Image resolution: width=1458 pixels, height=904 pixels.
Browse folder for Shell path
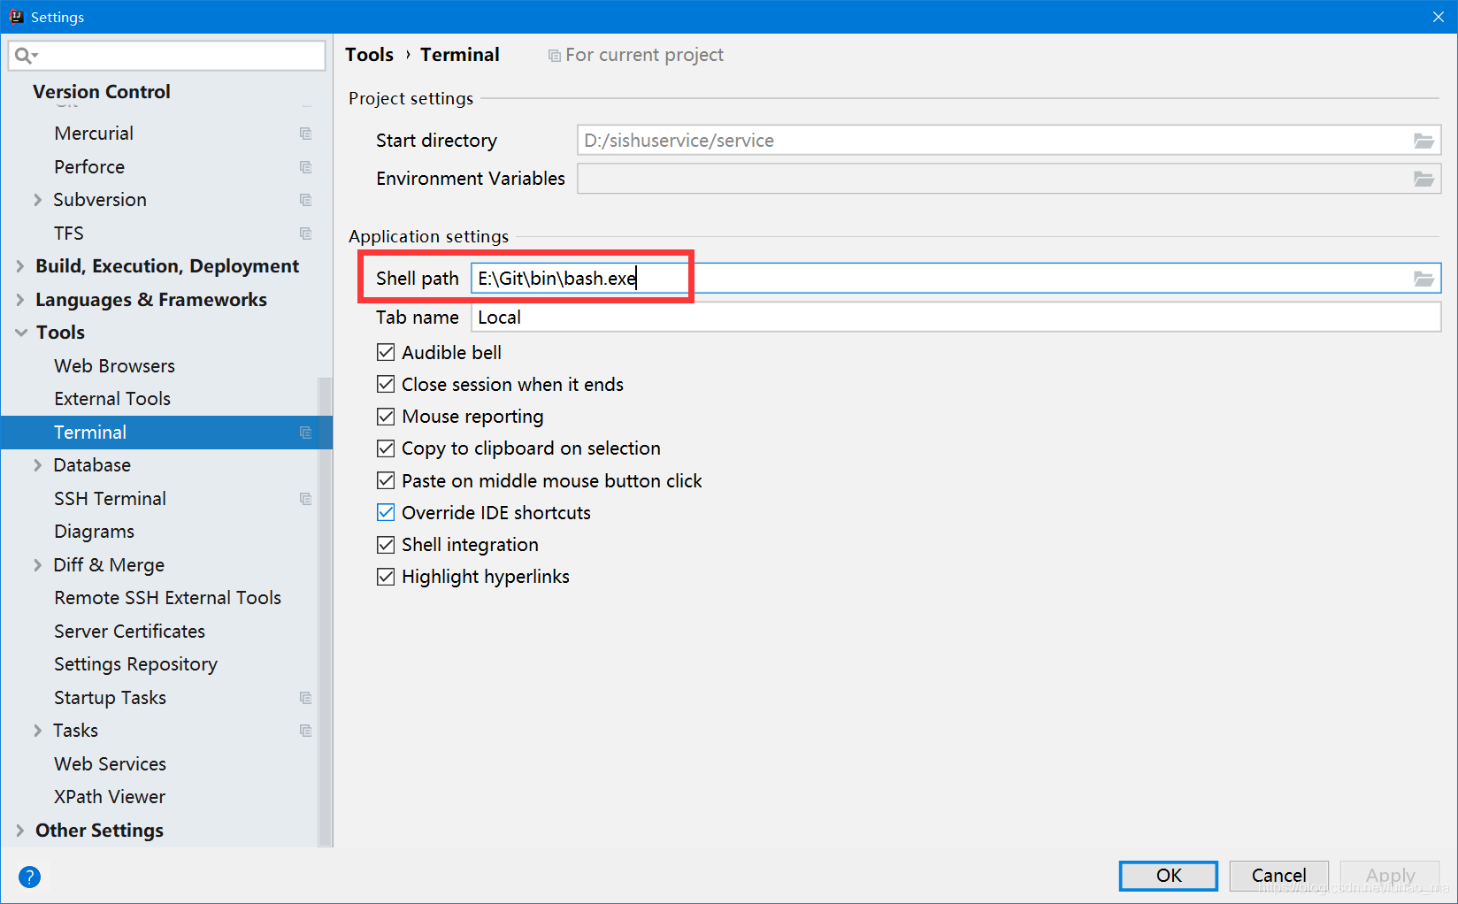pyautogui.click(x=1423, y=279)
